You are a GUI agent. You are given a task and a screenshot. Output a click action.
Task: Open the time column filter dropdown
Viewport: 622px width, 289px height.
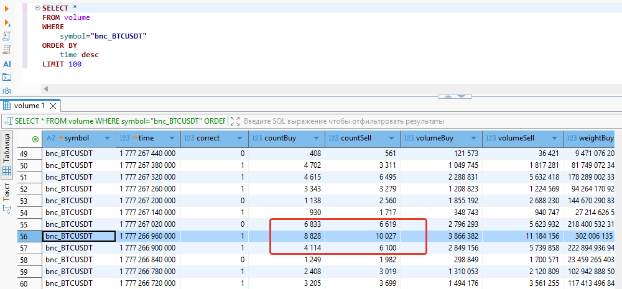[172, 138]
